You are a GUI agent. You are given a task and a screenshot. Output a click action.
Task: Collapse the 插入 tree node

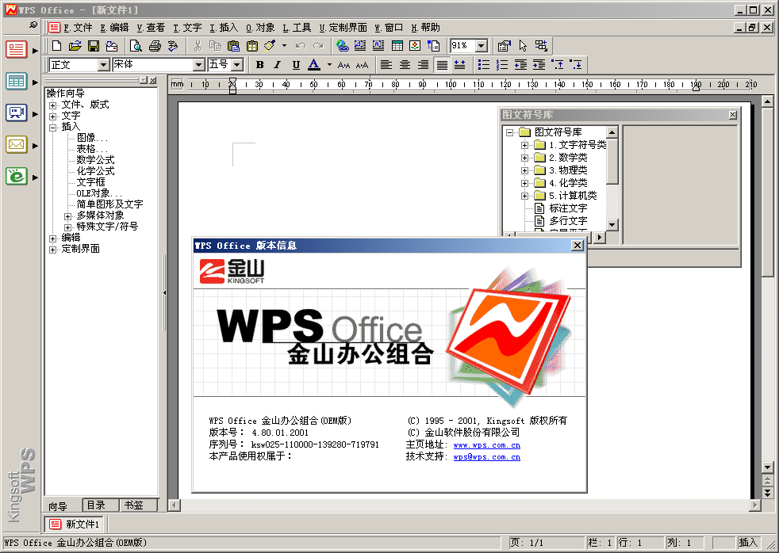coord(52,128)
